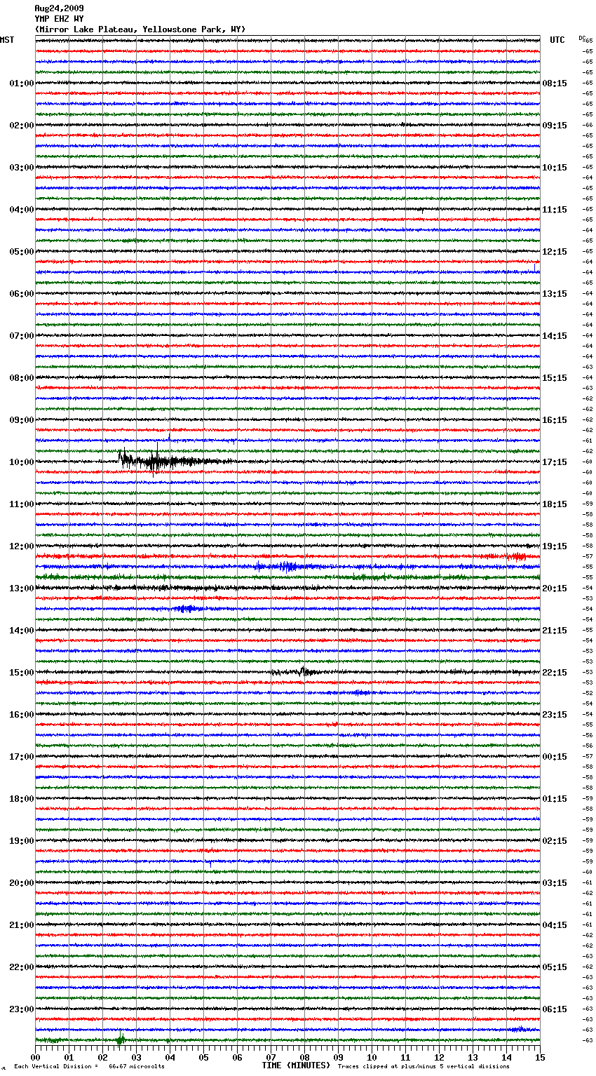Click the 03:00 MST time label
This screenshot has width=596, height=1076.
[x=22, y=168]
